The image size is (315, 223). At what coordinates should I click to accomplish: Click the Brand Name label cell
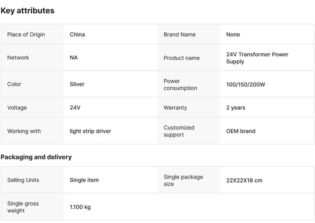coord(179,34)
